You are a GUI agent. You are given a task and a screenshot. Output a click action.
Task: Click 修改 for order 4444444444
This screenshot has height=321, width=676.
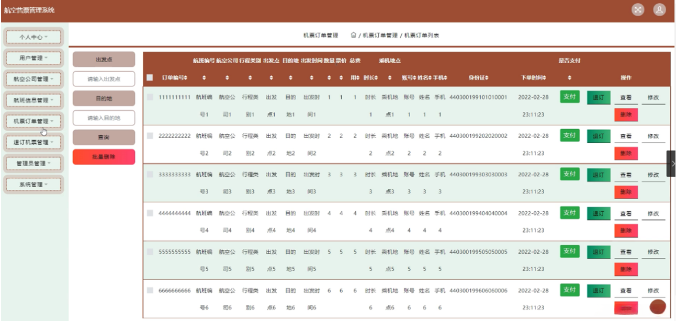tap(653, 214)
